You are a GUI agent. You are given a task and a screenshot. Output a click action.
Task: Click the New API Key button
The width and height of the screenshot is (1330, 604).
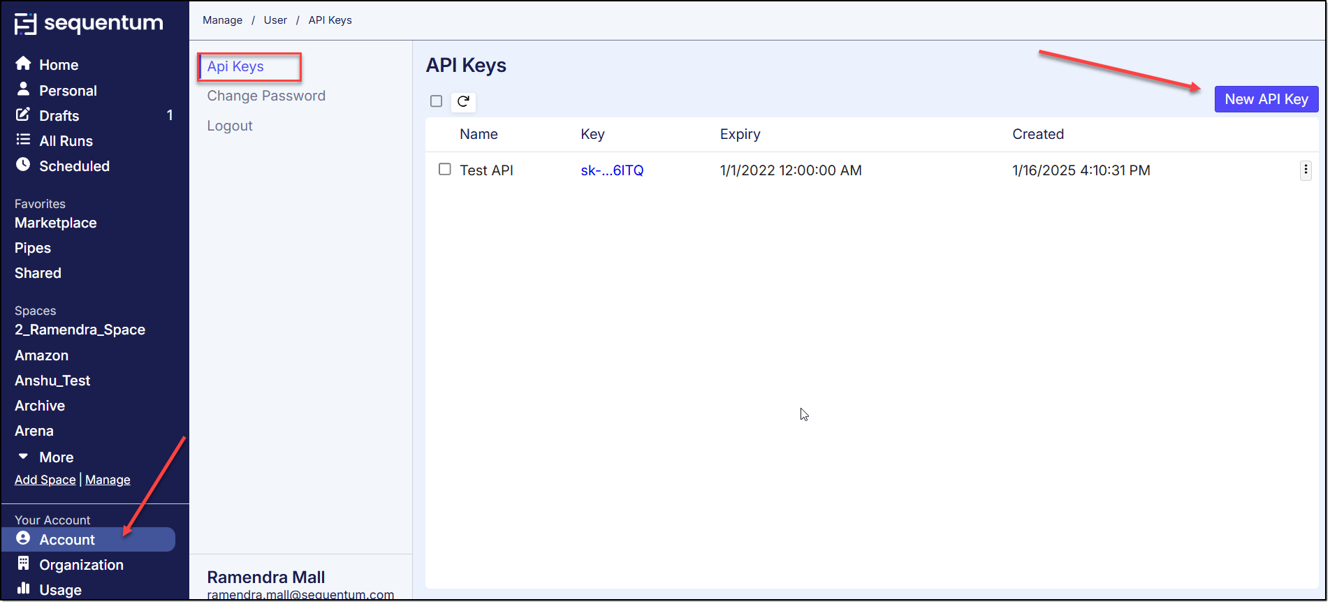1266,99
